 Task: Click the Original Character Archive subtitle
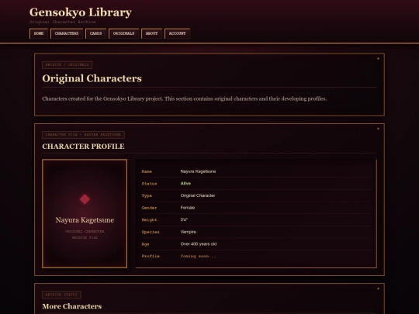click(x=63, y=22)
